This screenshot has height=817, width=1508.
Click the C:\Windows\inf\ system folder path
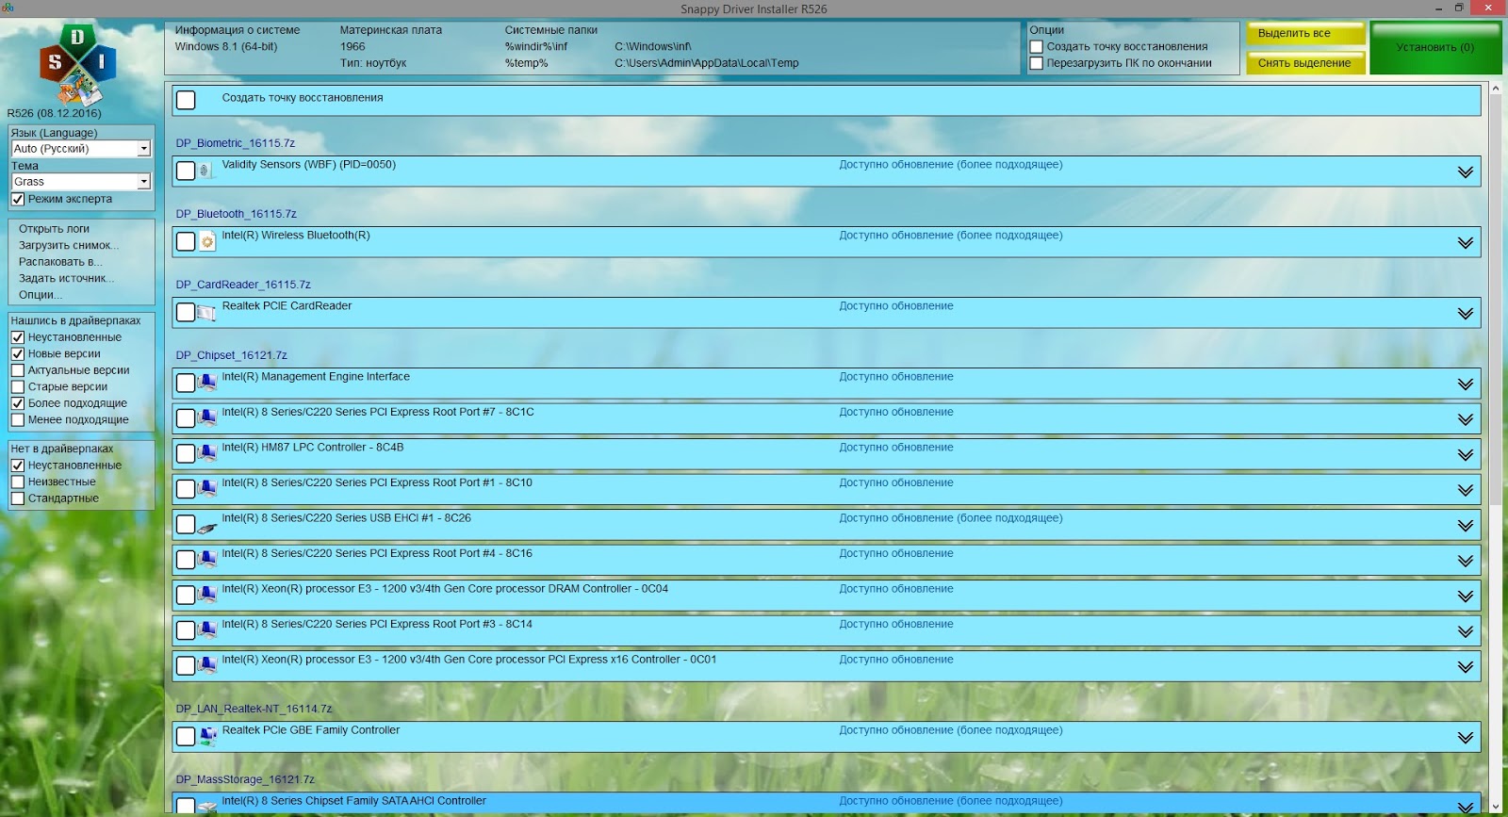[x=653, y=46]
